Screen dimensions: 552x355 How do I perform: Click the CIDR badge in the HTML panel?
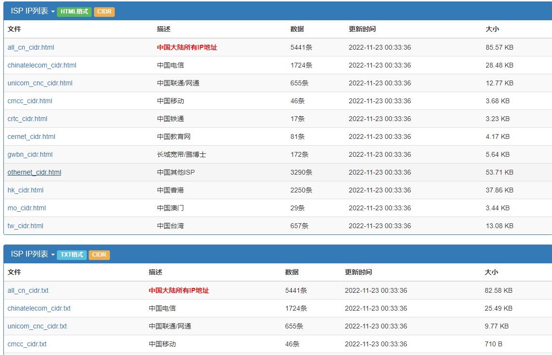pos(104,12)
